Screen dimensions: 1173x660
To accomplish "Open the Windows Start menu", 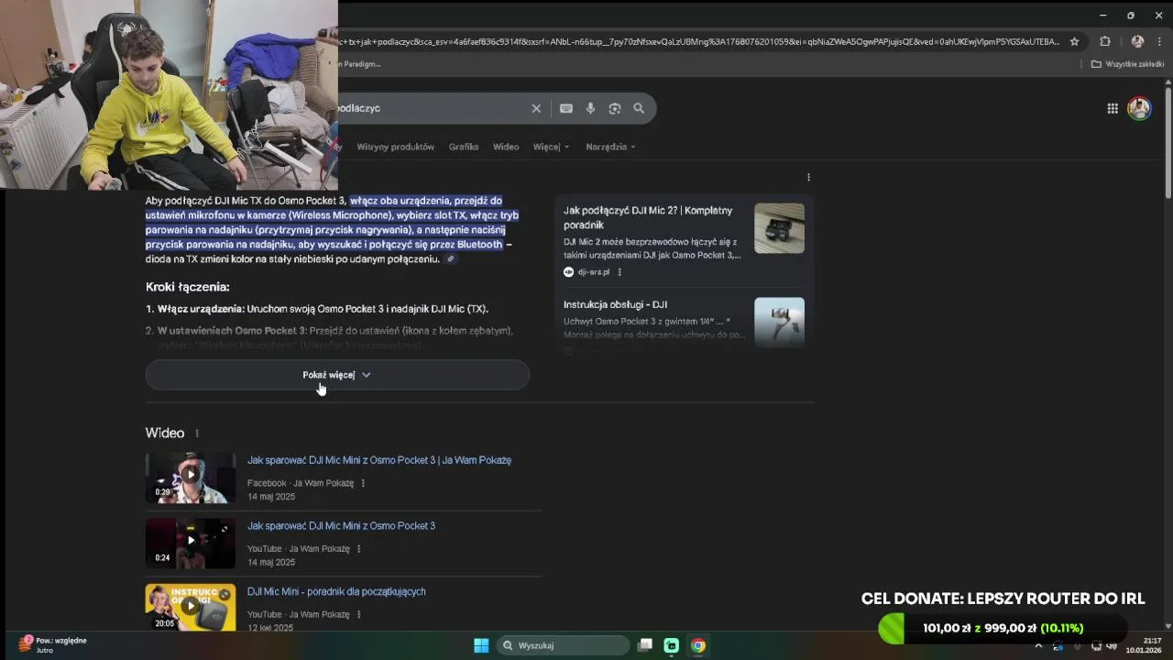I will point(481,645).
